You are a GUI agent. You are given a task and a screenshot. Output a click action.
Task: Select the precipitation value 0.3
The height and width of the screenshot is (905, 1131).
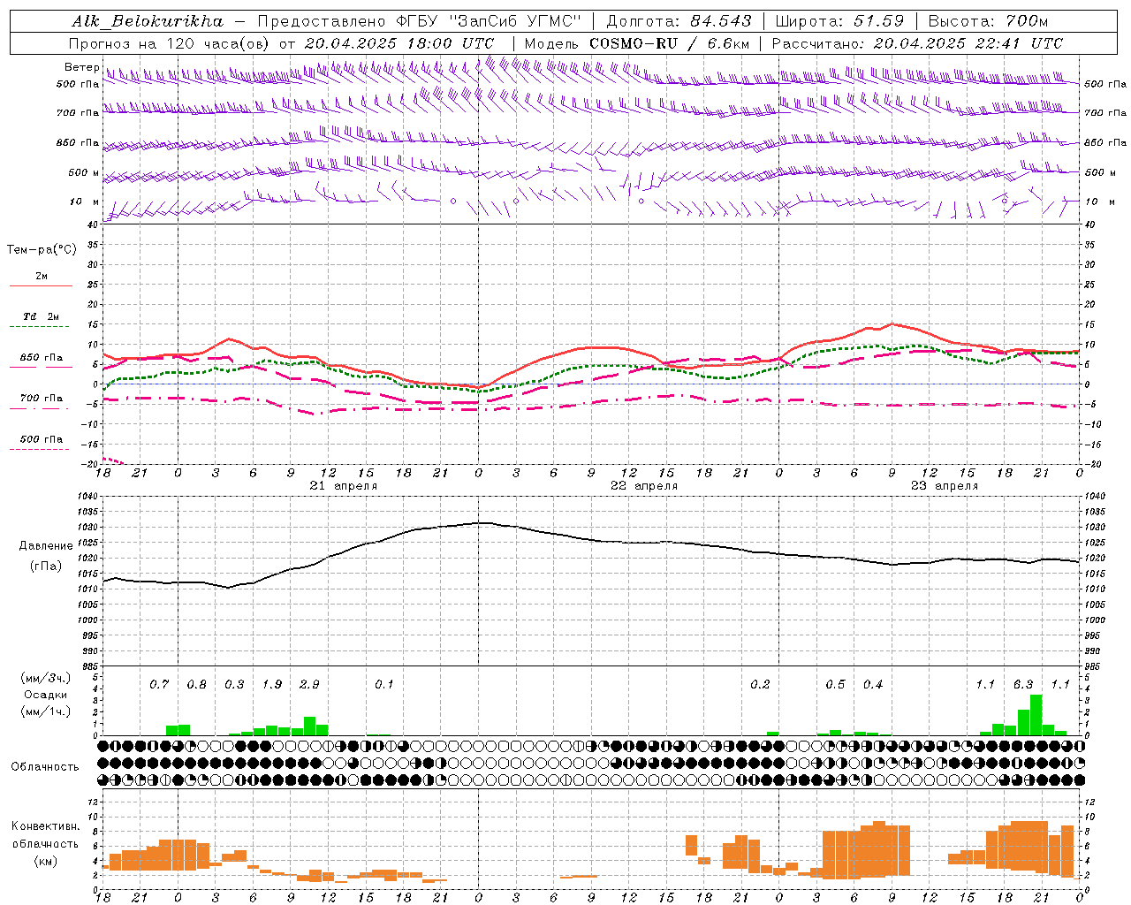(234, 685)
